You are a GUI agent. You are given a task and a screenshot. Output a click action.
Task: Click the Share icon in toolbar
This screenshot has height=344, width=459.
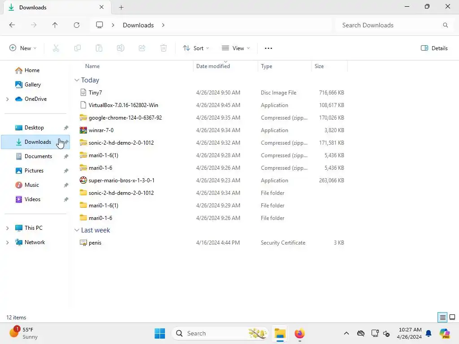pyautogui.click(x=142, y=48)
